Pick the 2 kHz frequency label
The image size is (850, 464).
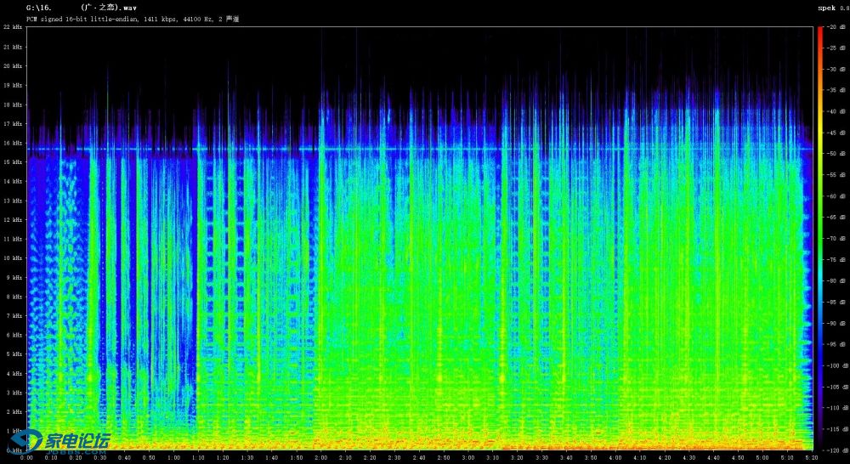14,412
